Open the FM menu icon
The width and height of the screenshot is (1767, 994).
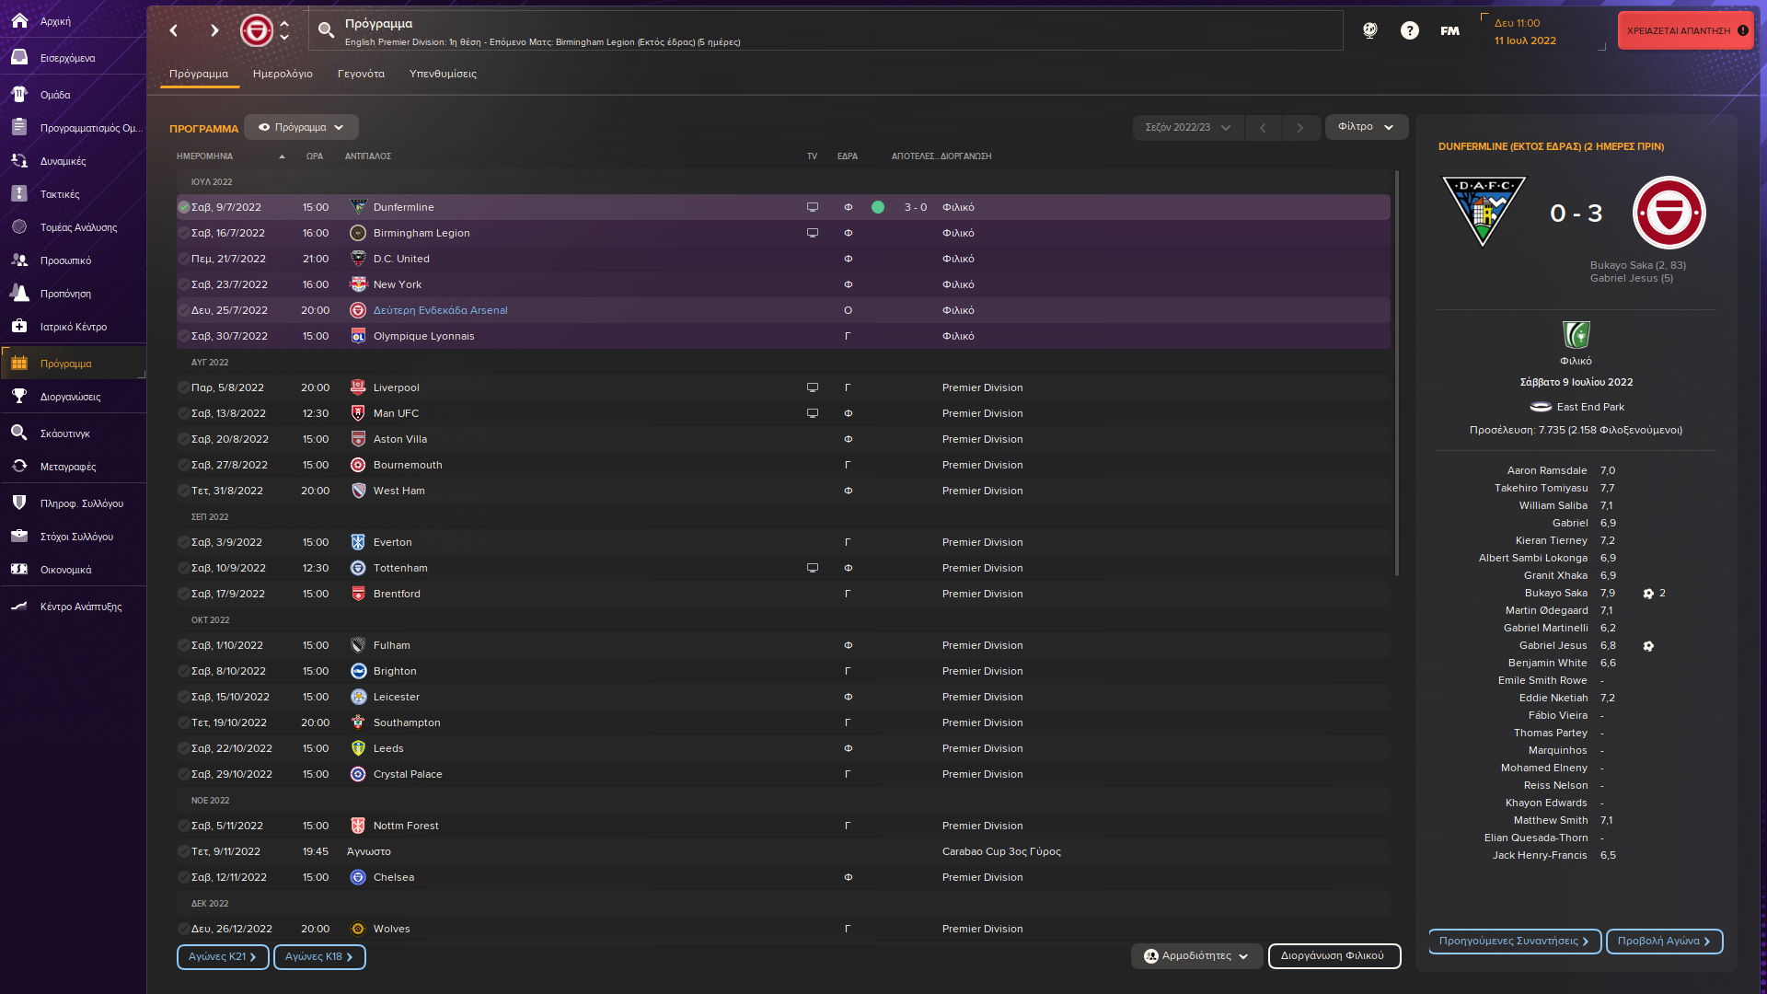point(1449,30)
